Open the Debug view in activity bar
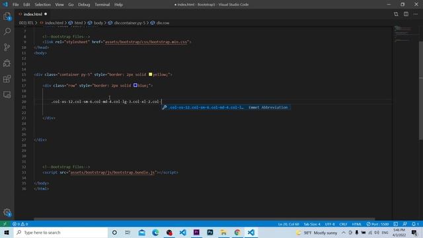The width and height of the screenshot is (423, 238). (x=7, y=63)
